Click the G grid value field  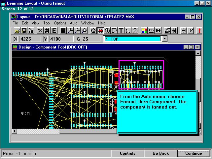[91, 39]
